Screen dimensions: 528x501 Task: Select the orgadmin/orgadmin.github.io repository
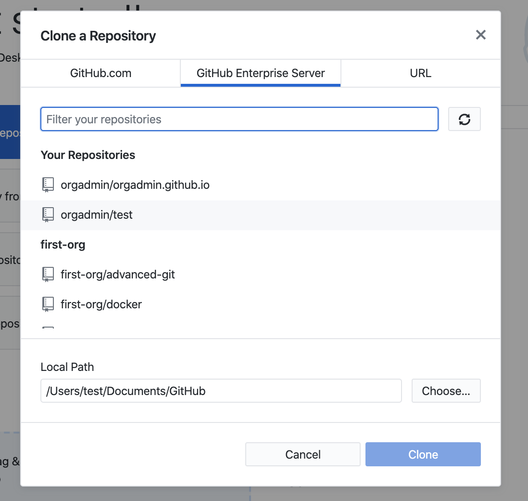(x=135, y=185)
